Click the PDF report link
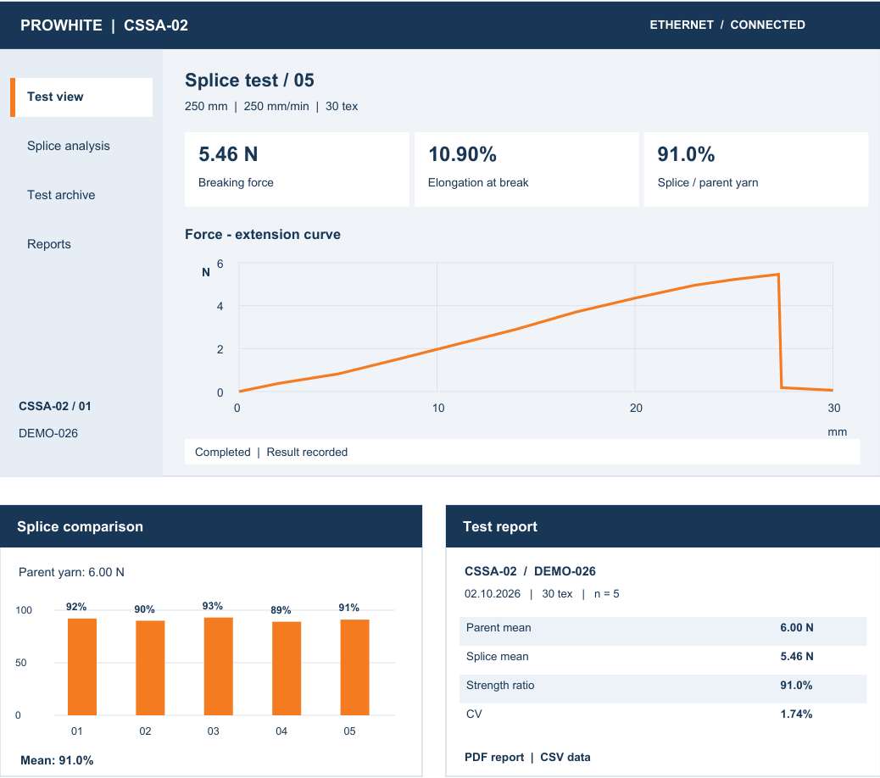The height and width of the screenshot is (778, 880). click(x=494, y=758)
